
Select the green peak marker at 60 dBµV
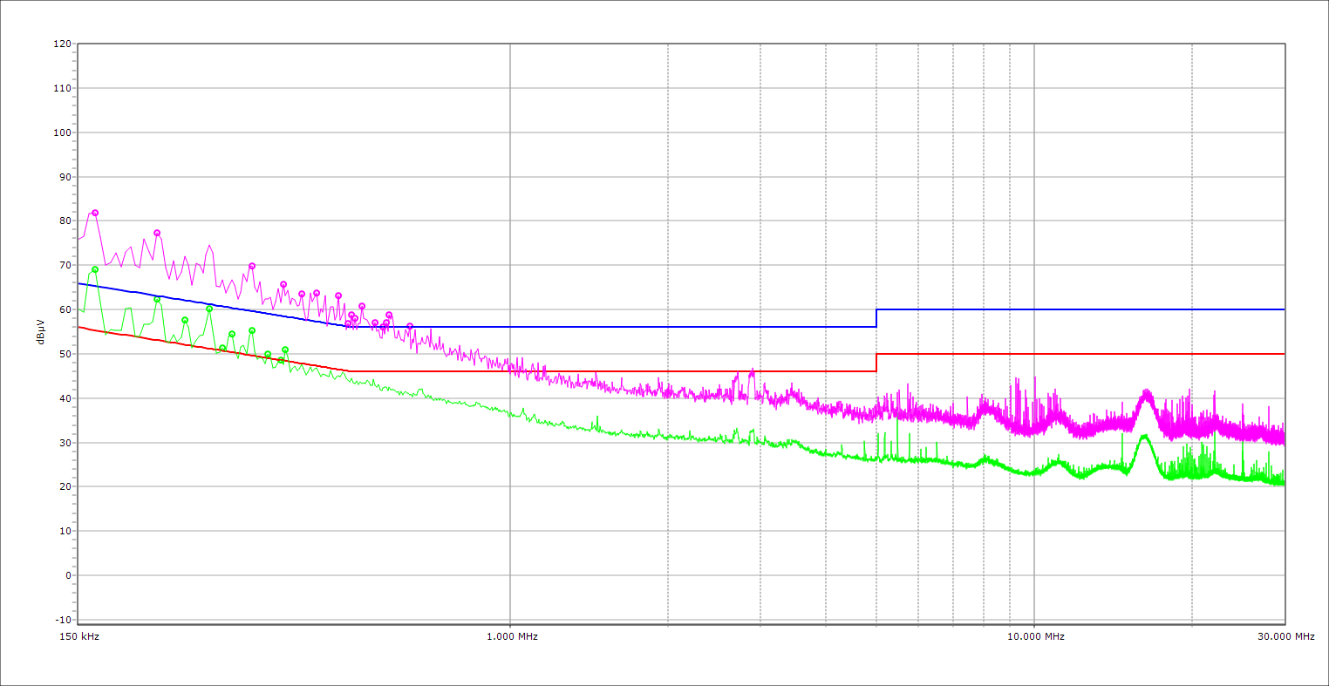click(209, 309)
